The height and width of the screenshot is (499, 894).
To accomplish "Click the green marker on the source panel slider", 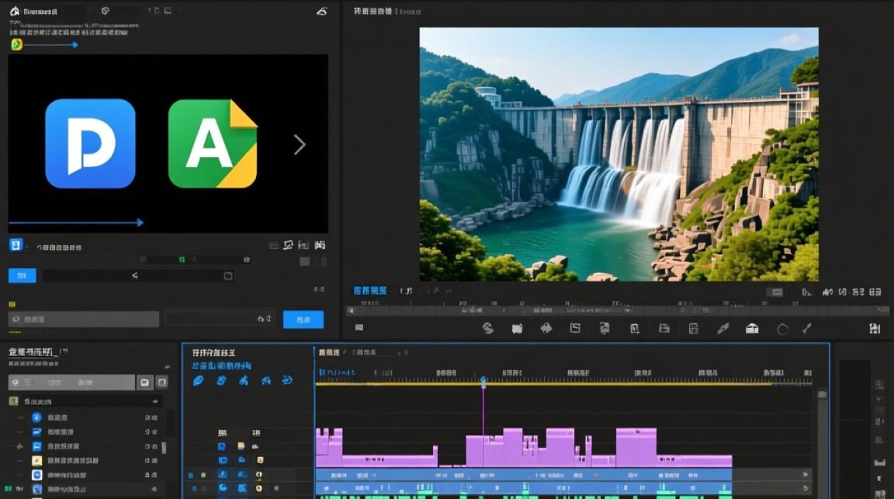I will [x=182, y=259].
